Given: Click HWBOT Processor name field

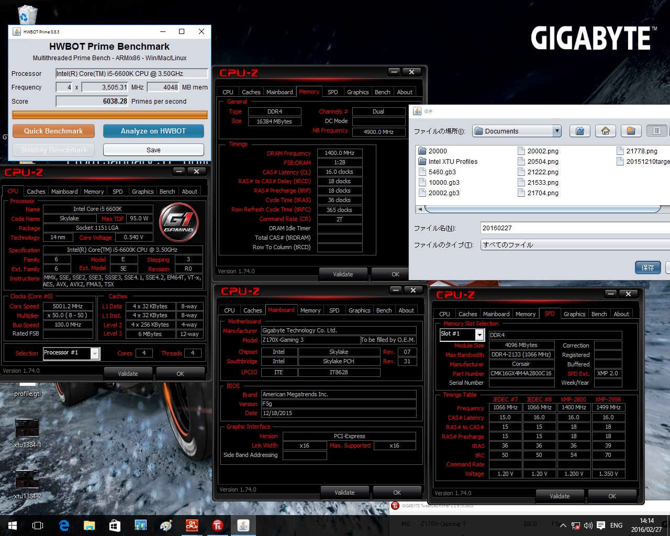Looking at the screenshot, I should (132, 73).
